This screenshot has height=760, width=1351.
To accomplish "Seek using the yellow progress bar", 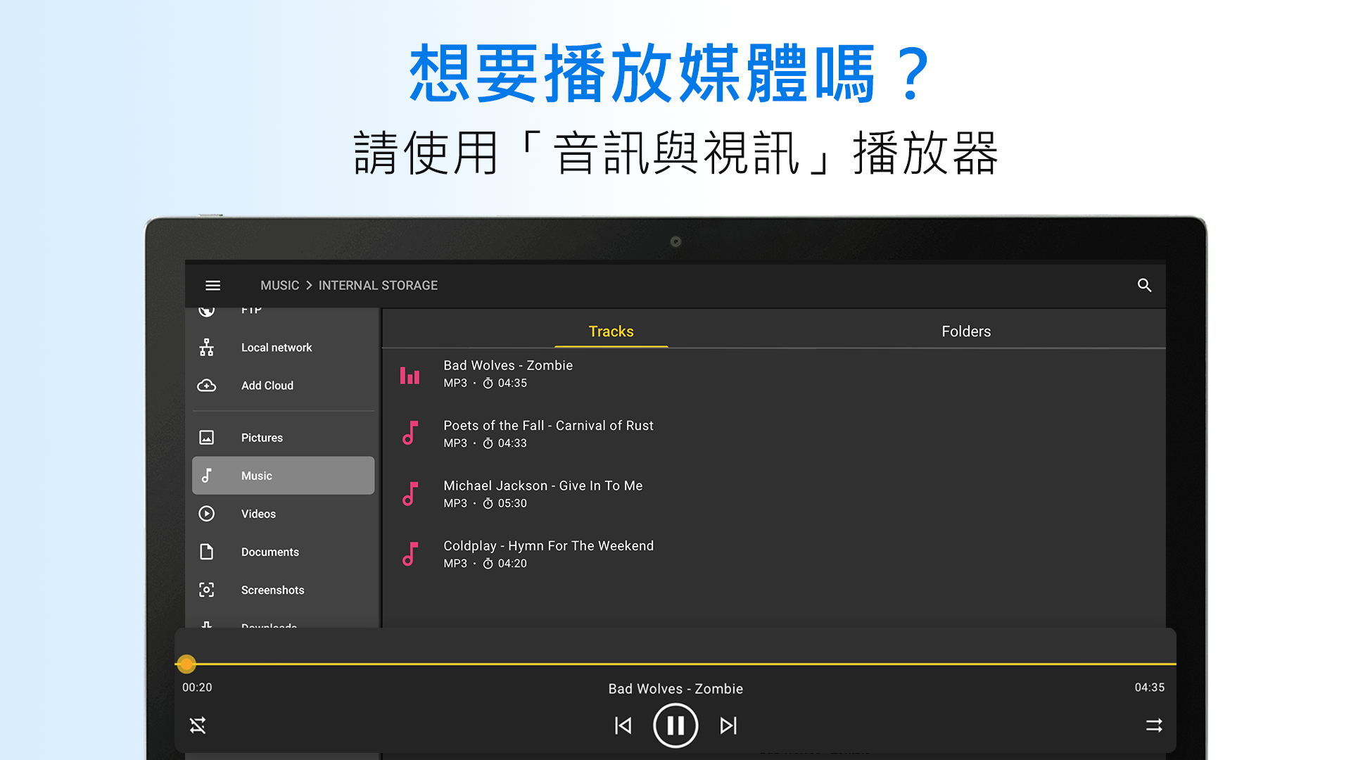I will (675, 664).
